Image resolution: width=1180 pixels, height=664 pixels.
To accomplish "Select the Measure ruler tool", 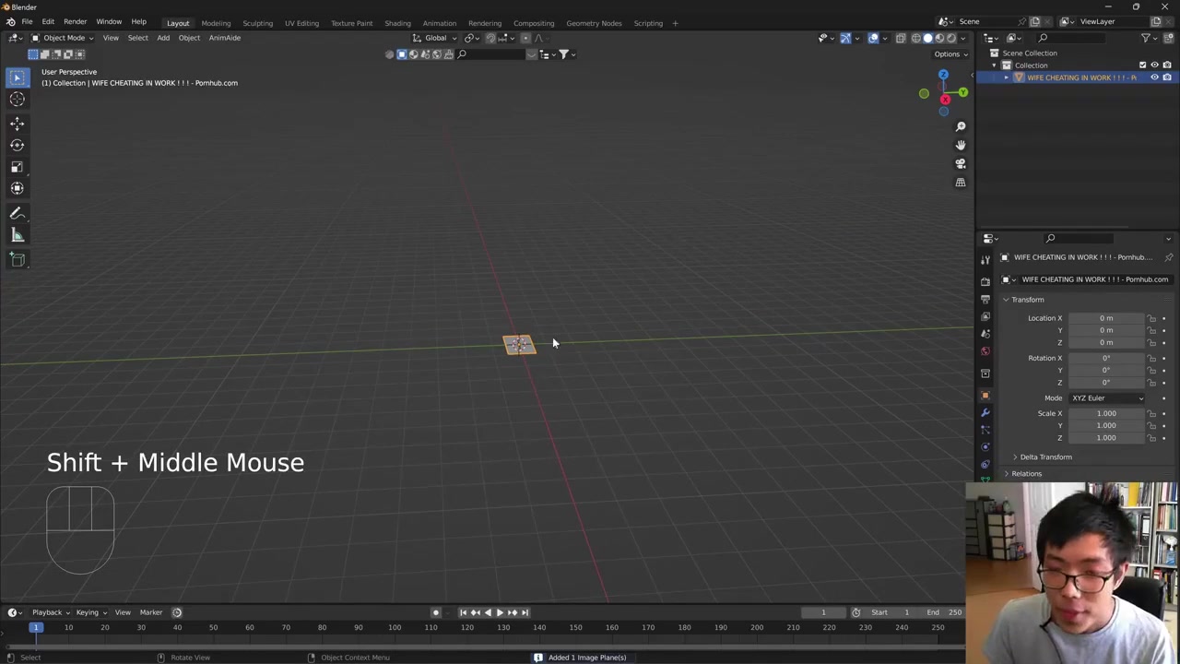I will (17, 236).
